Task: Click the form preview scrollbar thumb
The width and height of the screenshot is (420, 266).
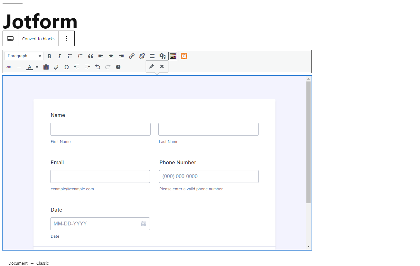Action: click(308, 142)
